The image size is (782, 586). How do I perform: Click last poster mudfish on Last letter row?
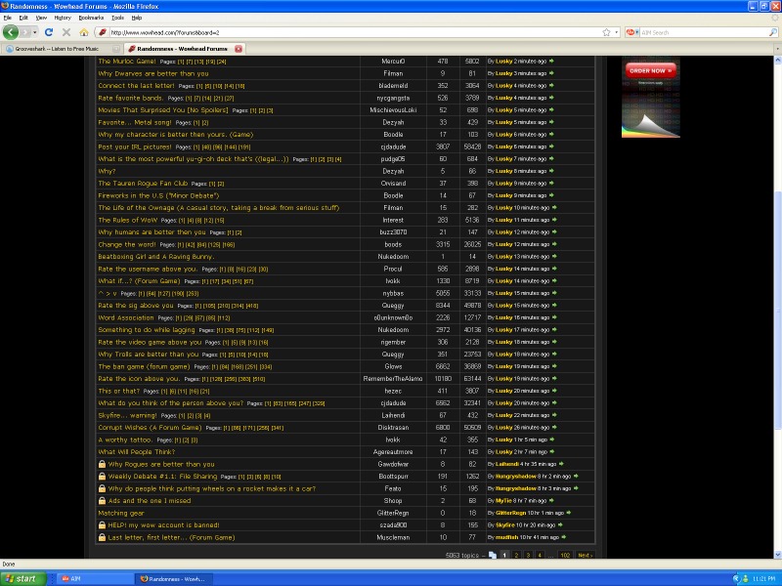(506, 538)
